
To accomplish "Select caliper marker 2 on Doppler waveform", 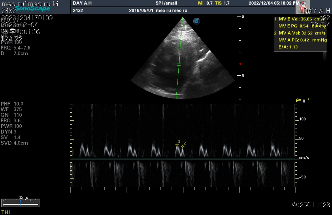I will 183,146.
